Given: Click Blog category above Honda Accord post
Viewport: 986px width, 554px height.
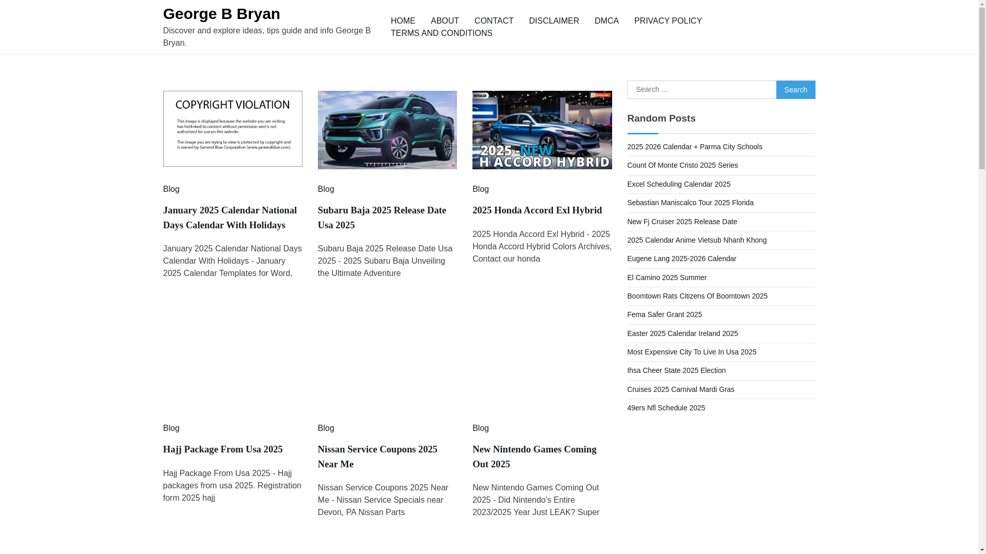Looking at the screenshot, I should click(480, 189).
